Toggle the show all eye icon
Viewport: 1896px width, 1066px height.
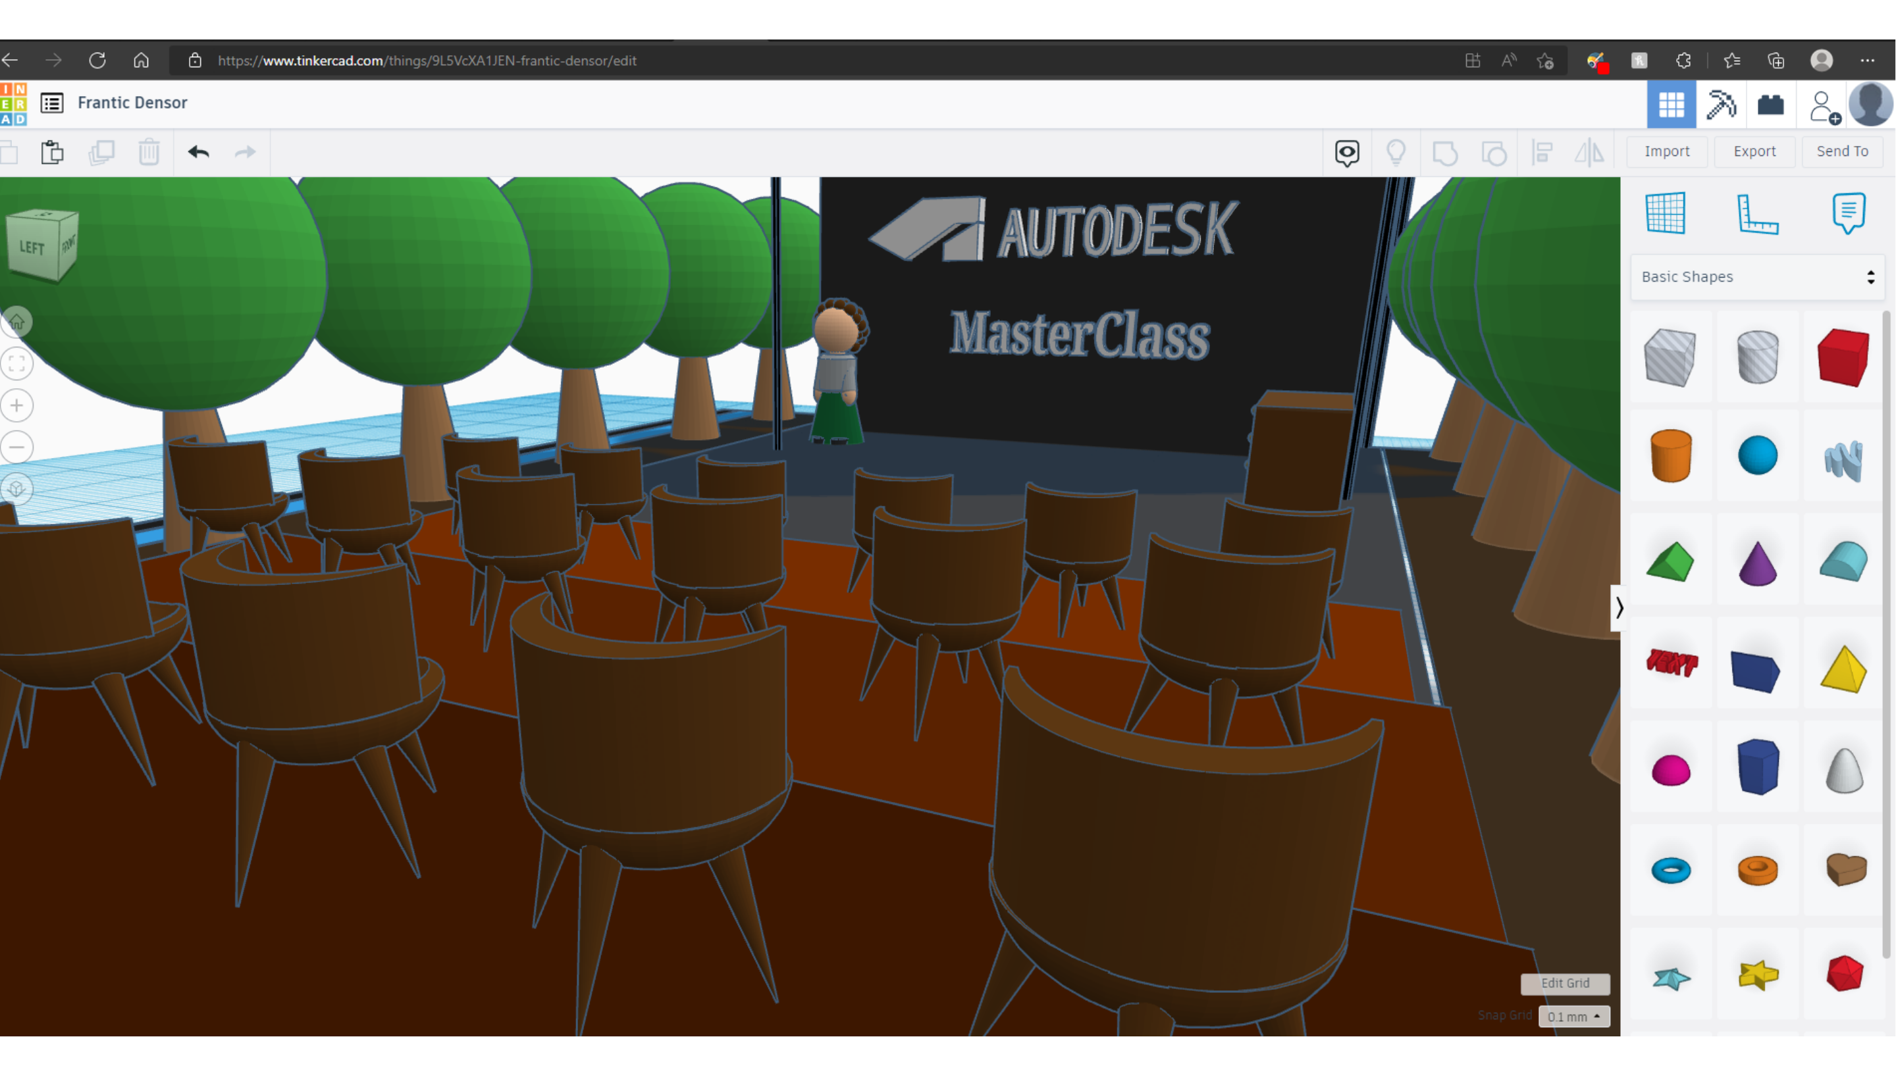[1347, 152]
